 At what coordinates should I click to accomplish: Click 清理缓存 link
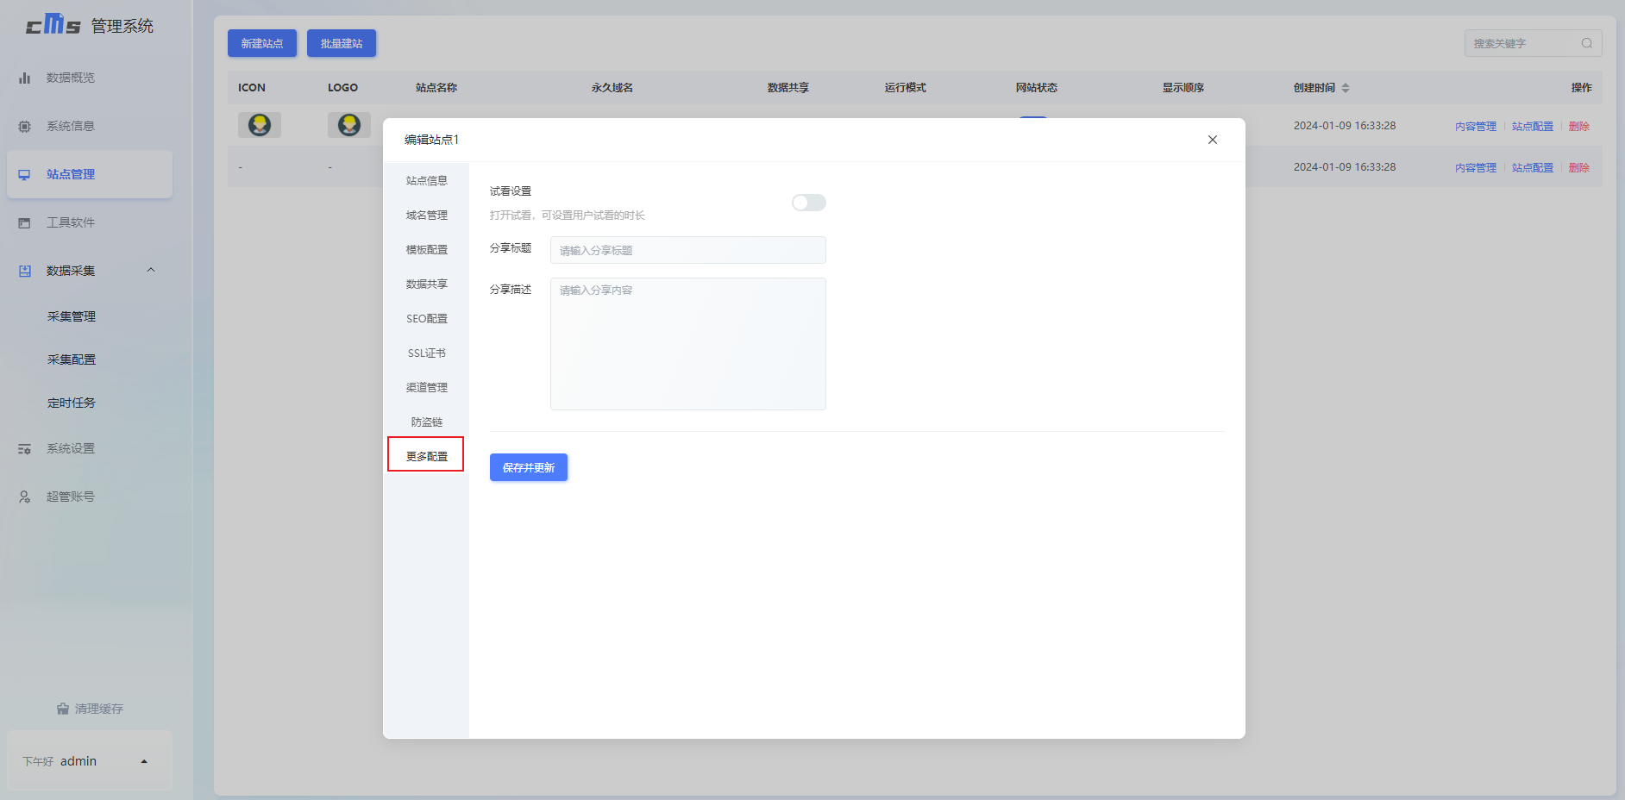click(x=90, y=709)
